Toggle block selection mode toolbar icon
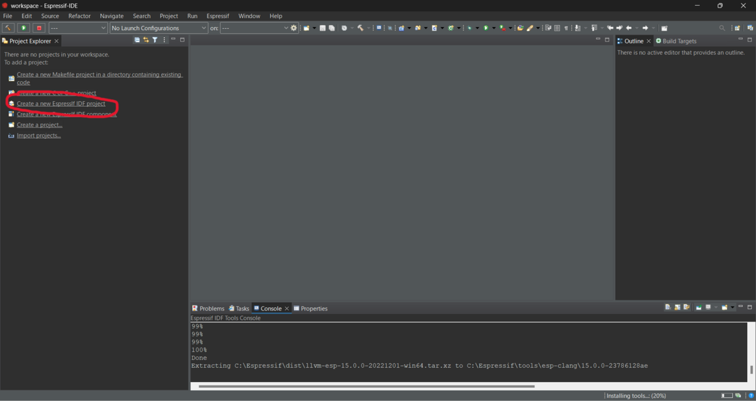 (557, 28)
